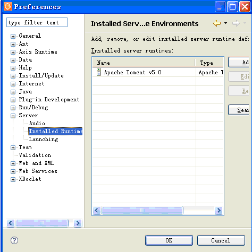252x252 pixels.
Task: Collapse the Server tree node
Action: click(x=13, y=116)
